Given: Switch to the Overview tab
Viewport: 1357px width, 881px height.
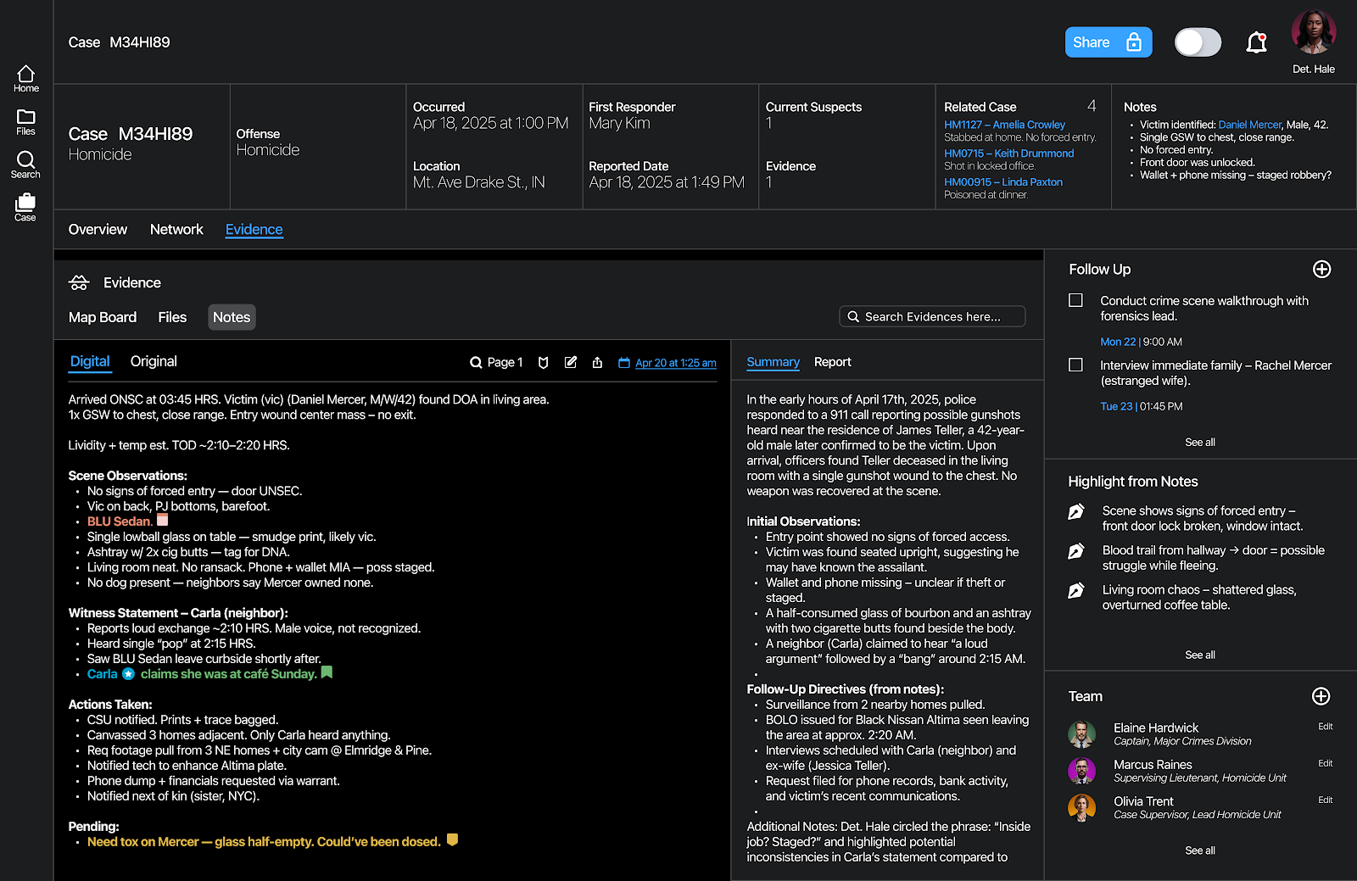Looking at the screenshot, I should coord(98,229).
